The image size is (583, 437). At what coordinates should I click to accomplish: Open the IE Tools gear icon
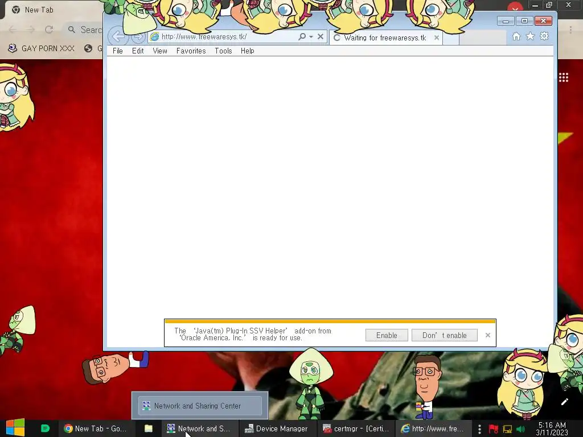(544, 36)
